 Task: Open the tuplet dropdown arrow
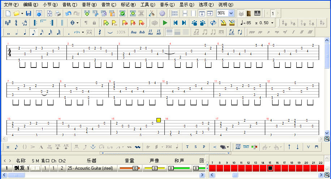[83, 32]
